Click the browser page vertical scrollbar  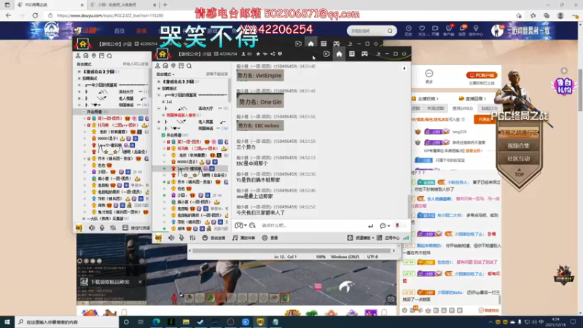(x=580, y=89)
